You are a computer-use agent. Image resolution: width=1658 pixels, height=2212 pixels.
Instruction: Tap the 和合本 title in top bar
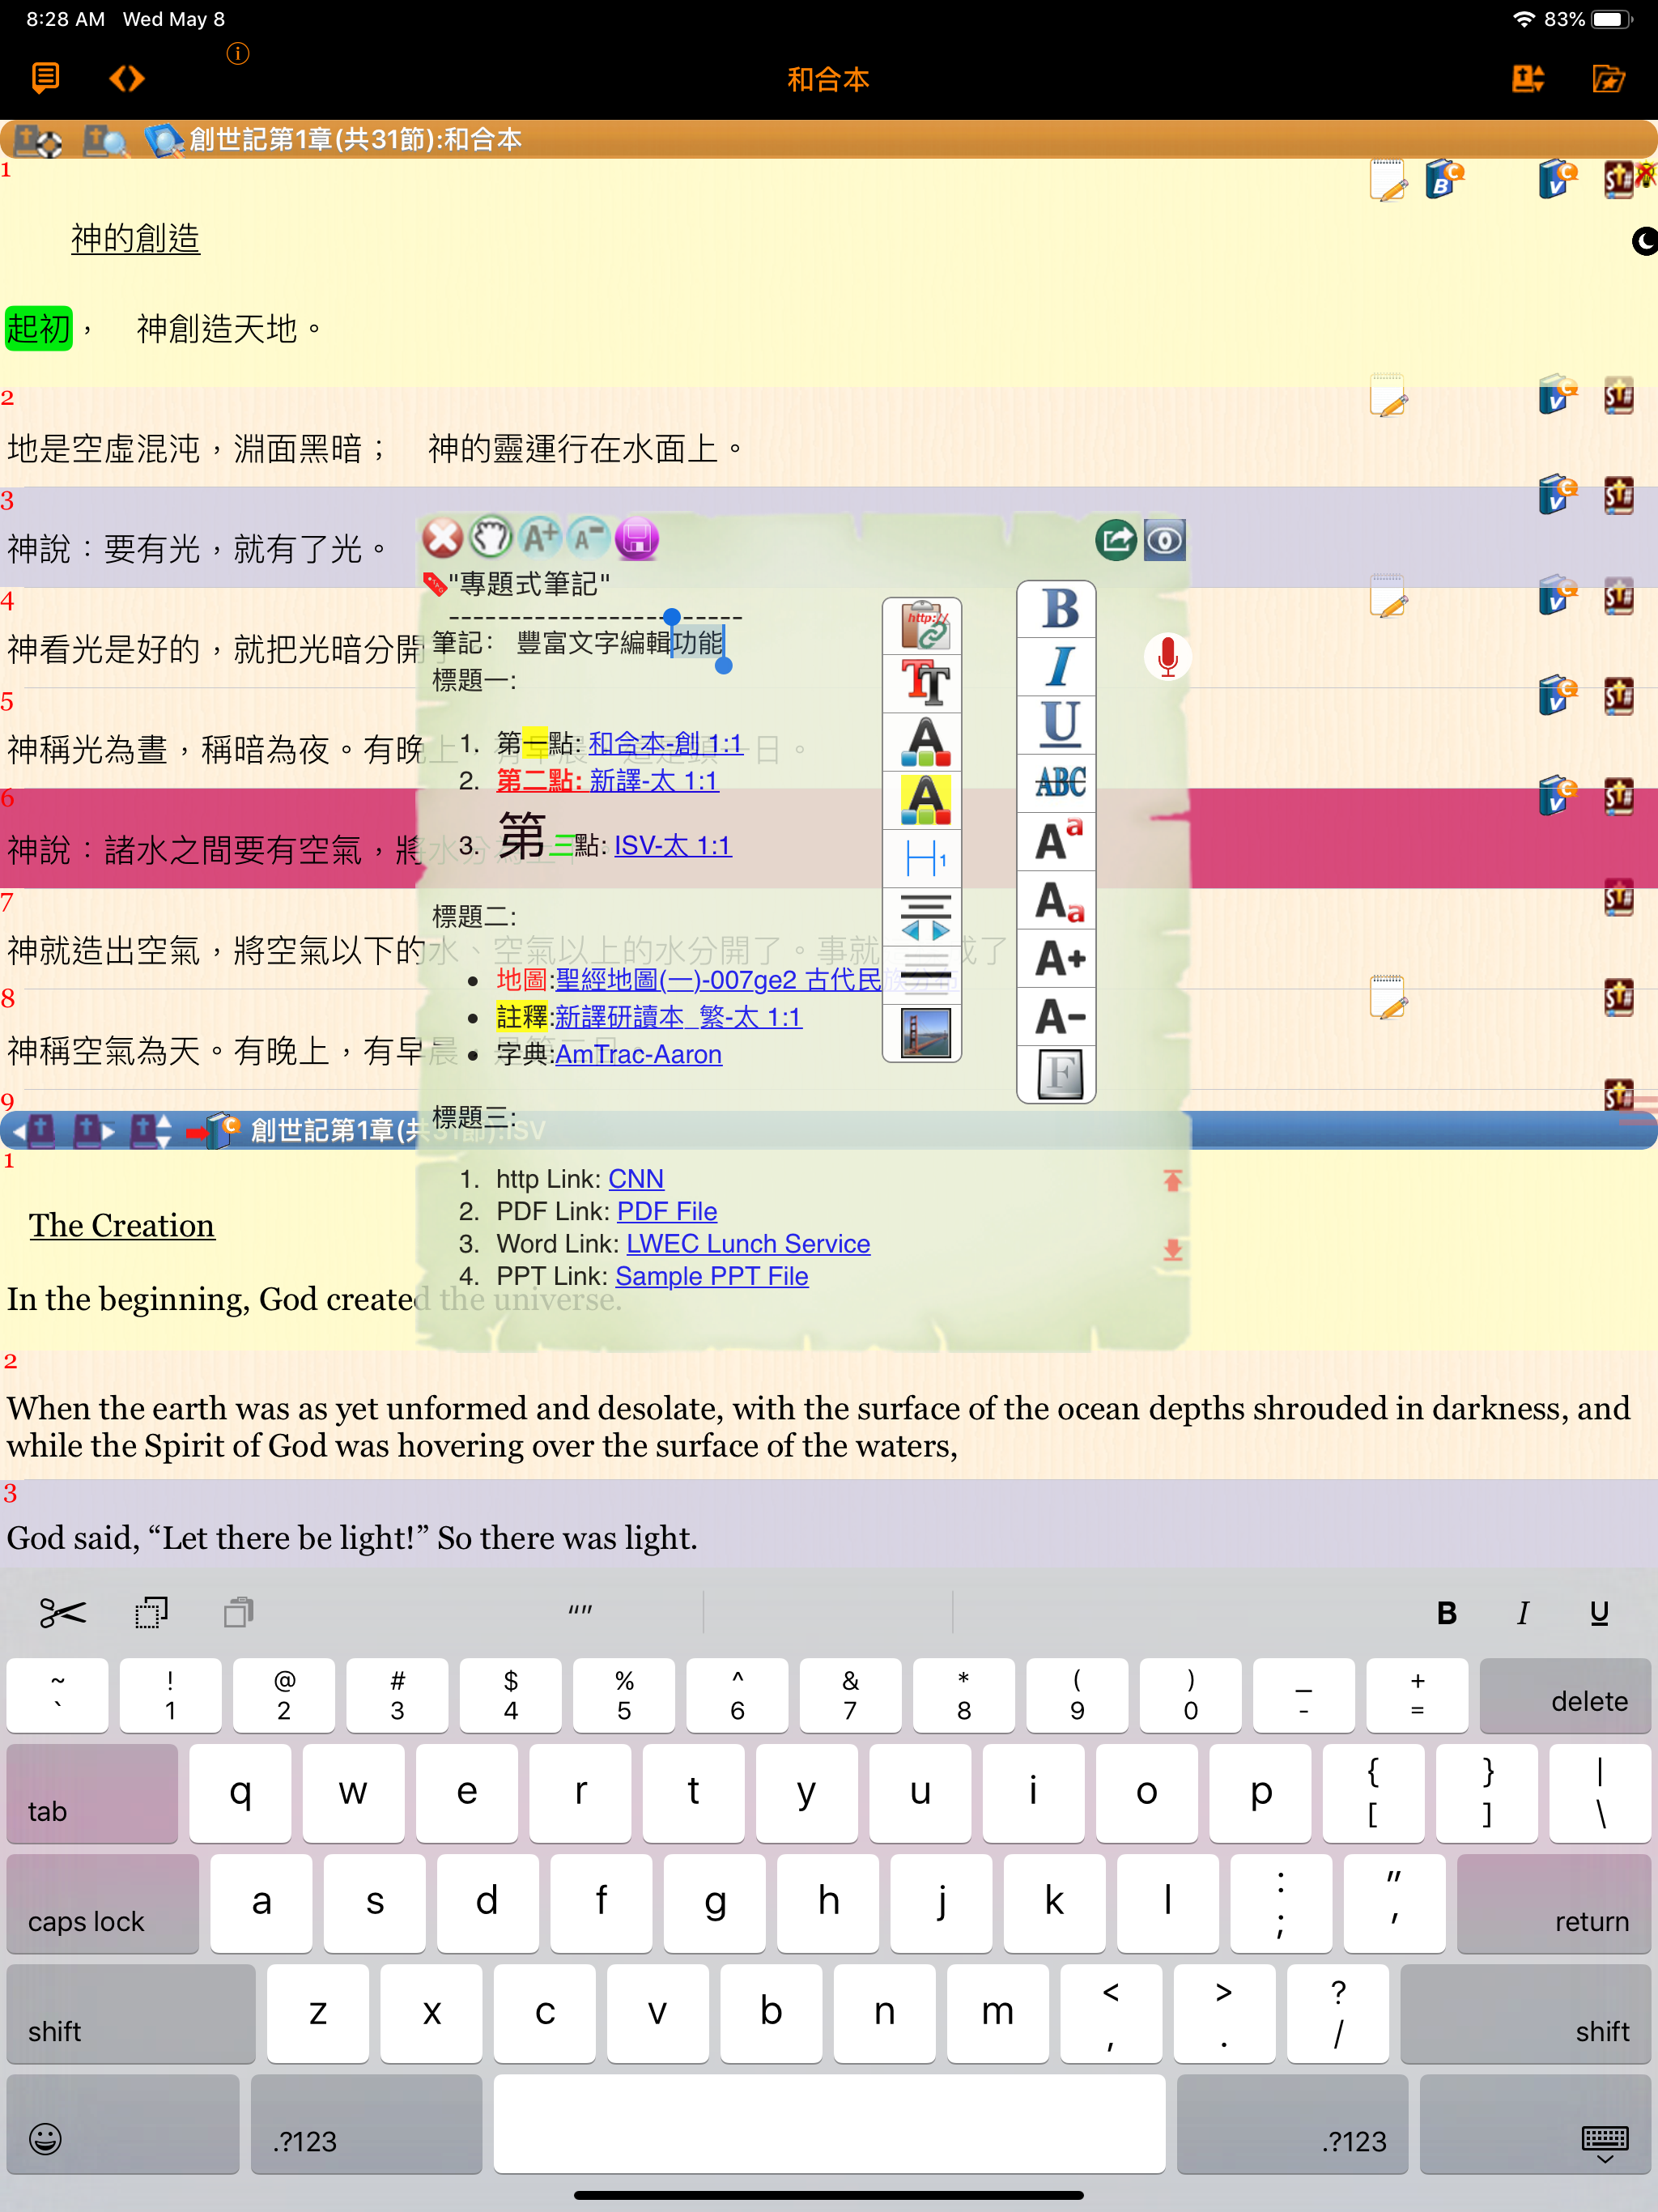pyautogui.click(x=828, y=79)
